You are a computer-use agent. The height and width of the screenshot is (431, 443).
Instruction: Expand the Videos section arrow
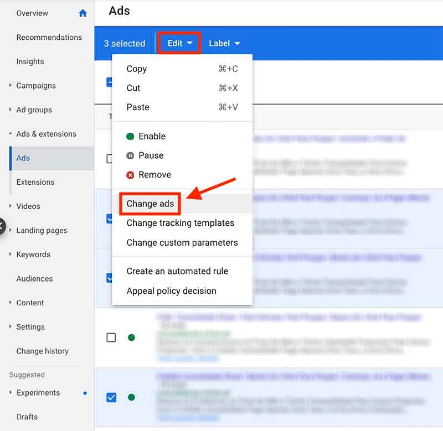point(10,206)
